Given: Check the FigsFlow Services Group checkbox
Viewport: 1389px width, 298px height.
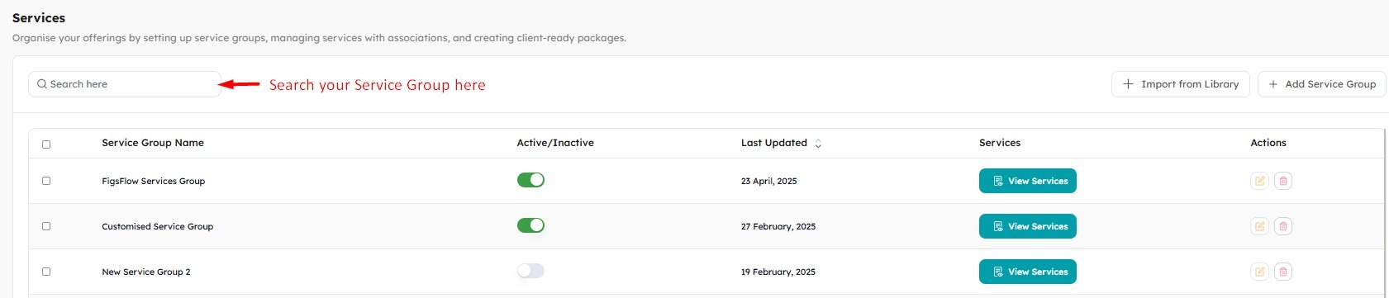Looking at the screenshot, I should (x=46, y=181).
